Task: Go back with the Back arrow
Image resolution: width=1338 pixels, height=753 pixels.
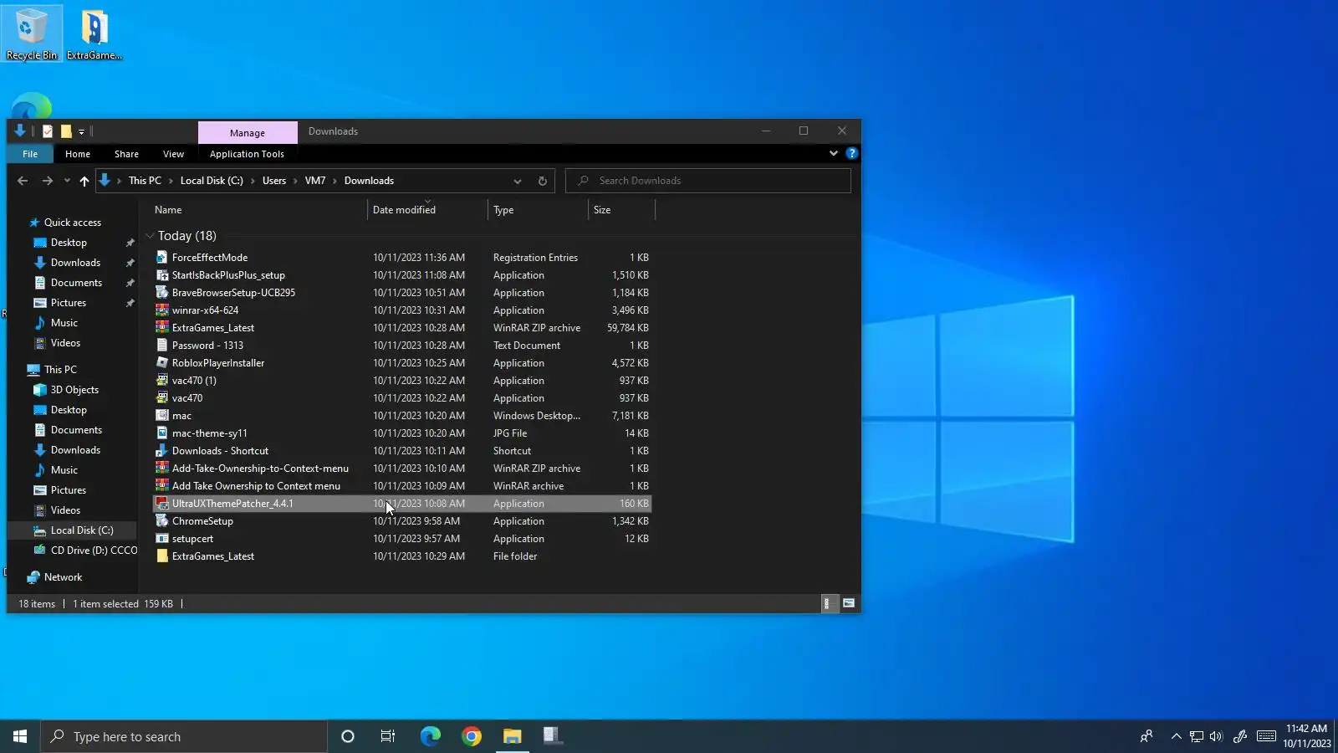Action: pos(23,181)
